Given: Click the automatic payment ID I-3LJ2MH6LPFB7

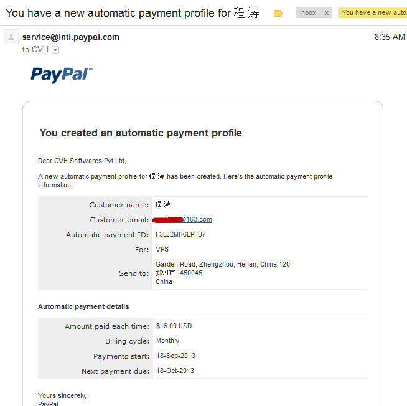Looking at the screenshot, I should pos(180,234).
